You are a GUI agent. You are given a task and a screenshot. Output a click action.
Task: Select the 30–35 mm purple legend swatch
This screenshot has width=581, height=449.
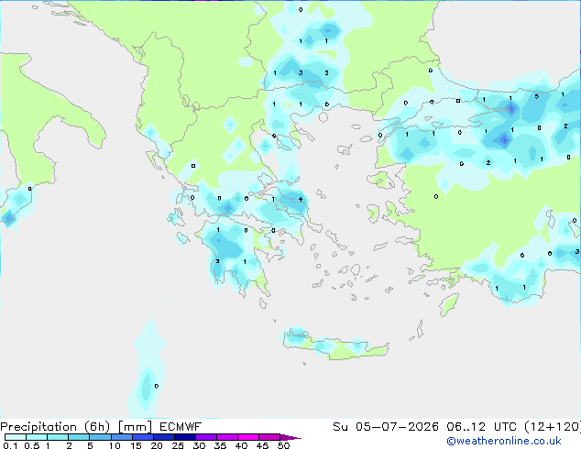[x=206, y=437]
